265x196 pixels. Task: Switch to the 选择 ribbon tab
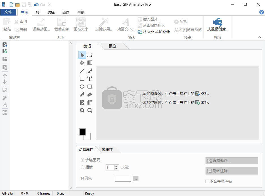[51, 12]
